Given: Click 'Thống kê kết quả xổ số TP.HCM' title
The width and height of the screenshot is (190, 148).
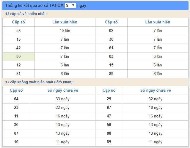Looking at the screenshot, I should [34, 5].
